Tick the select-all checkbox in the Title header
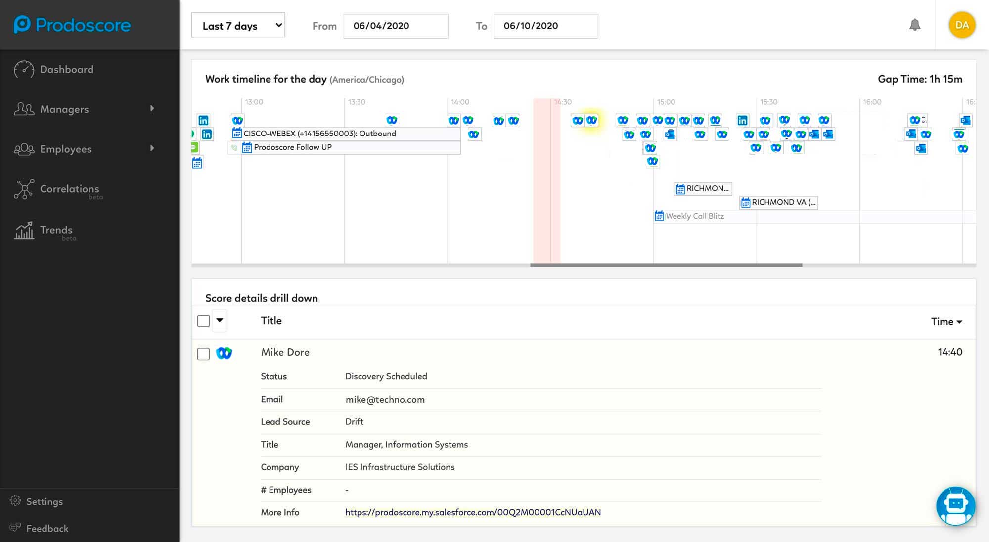Screen dimensions: 989x542 [x=203, y=321]
